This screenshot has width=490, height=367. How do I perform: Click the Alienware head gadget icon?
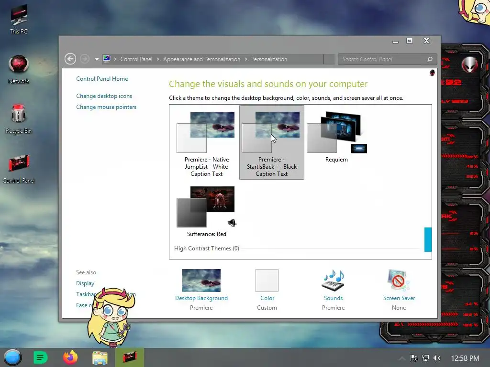pyautogui.click(x=469, y=65)
